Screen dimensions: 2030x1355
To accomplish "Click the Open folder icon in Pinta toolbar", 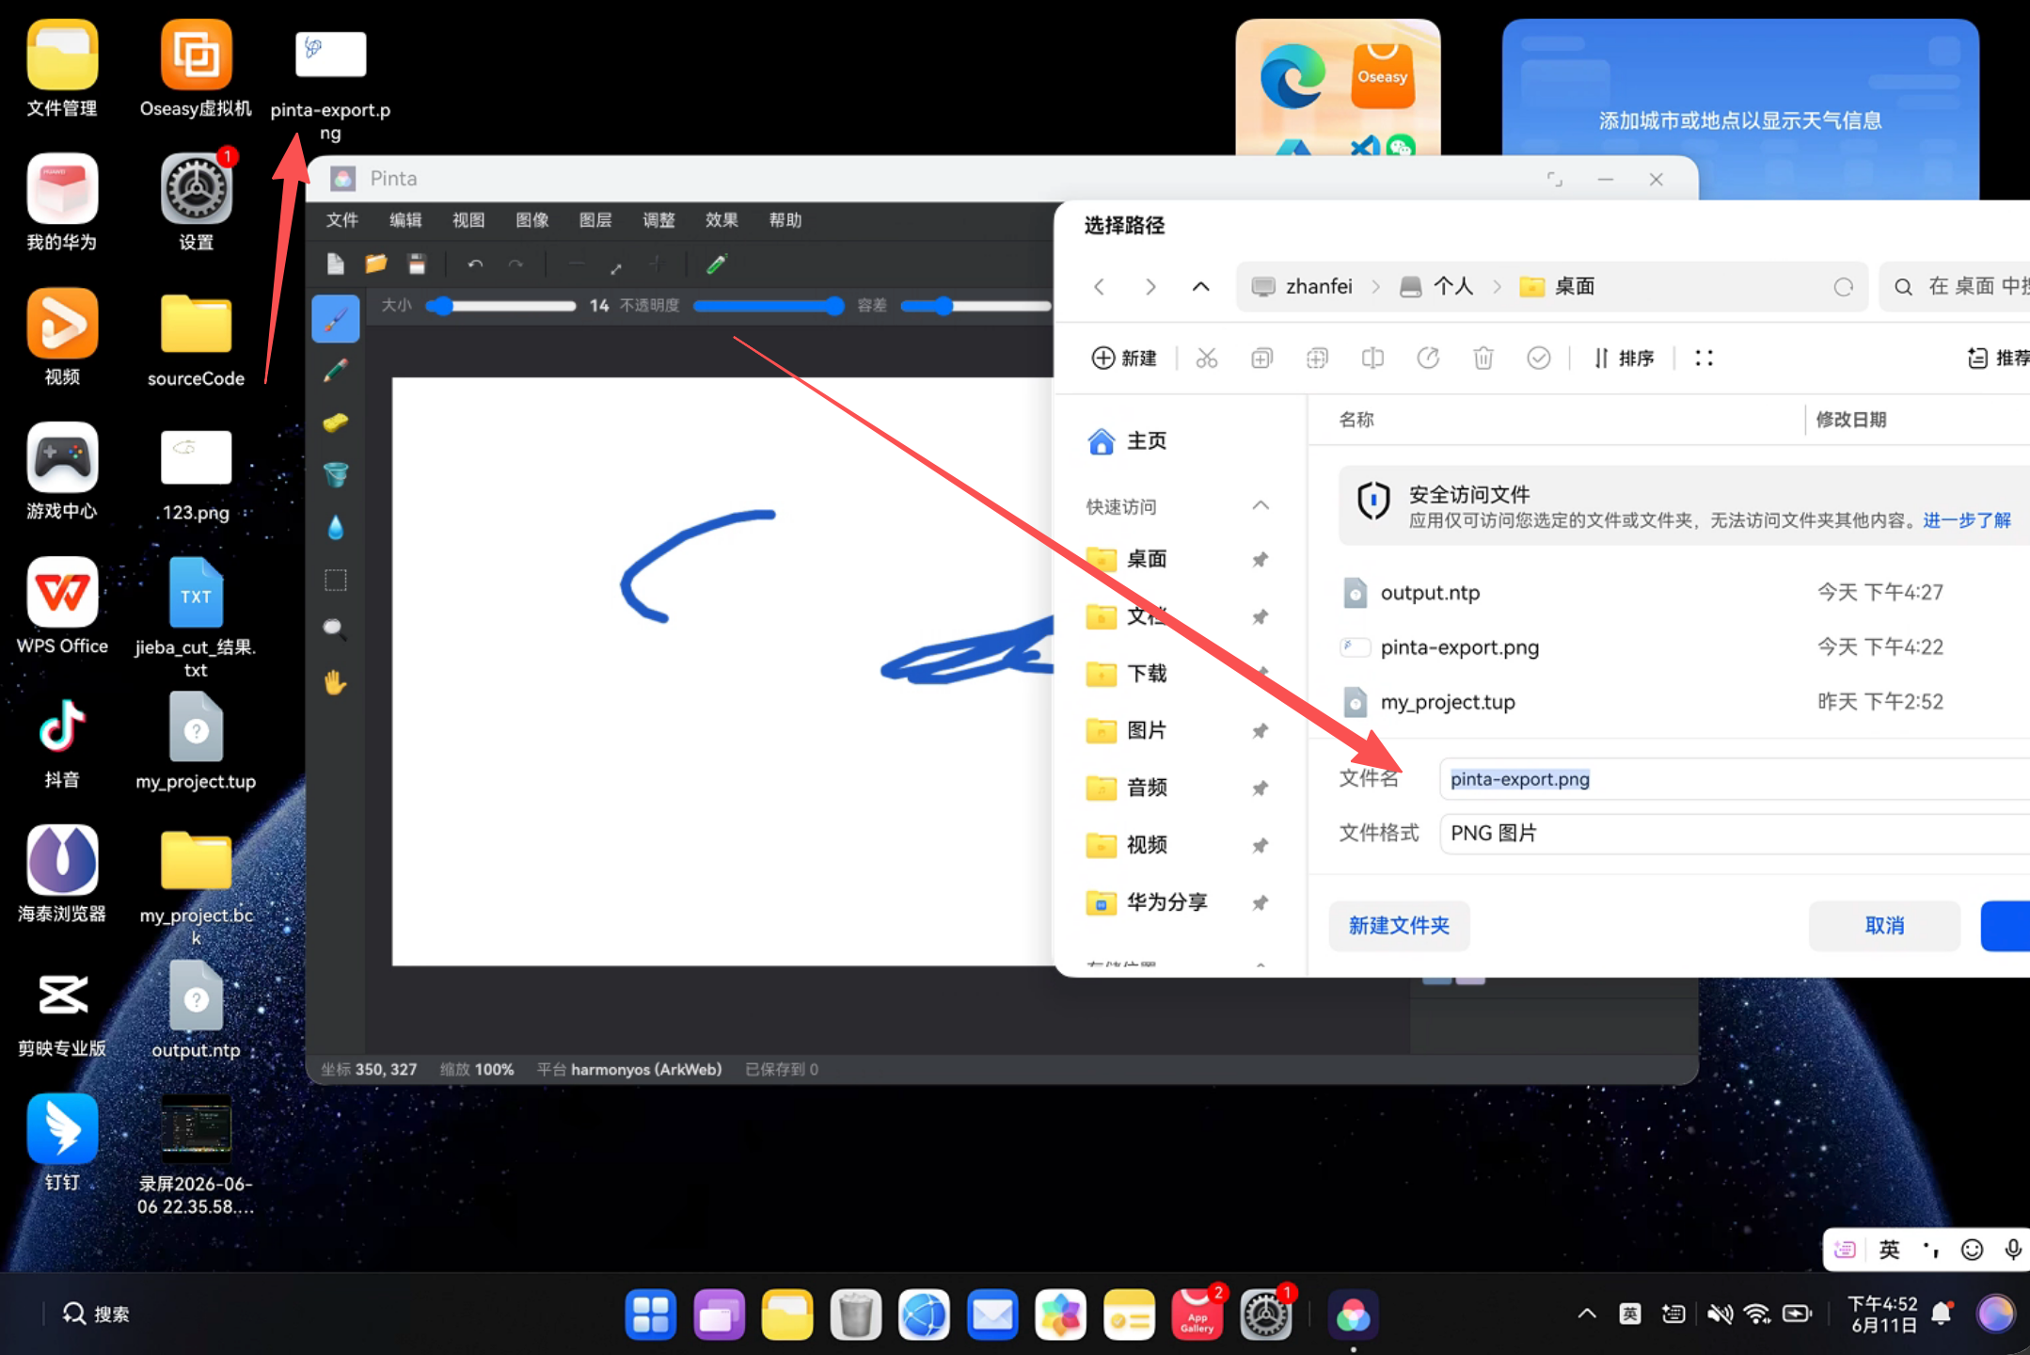I will point(376,264).
